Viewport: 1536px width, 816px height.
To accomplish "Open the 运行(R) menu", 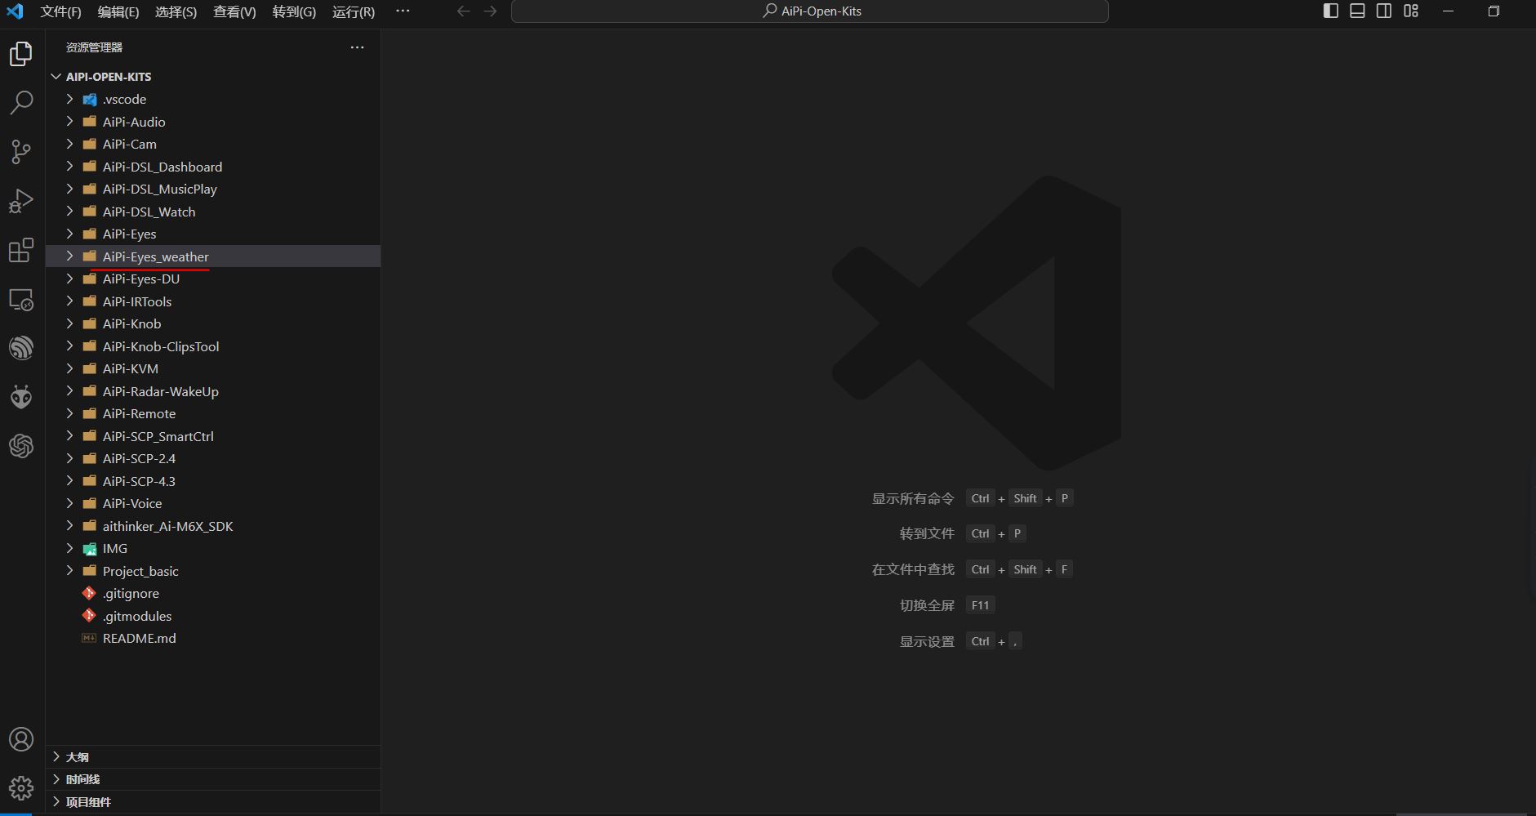I will click(x=354, y=11).
